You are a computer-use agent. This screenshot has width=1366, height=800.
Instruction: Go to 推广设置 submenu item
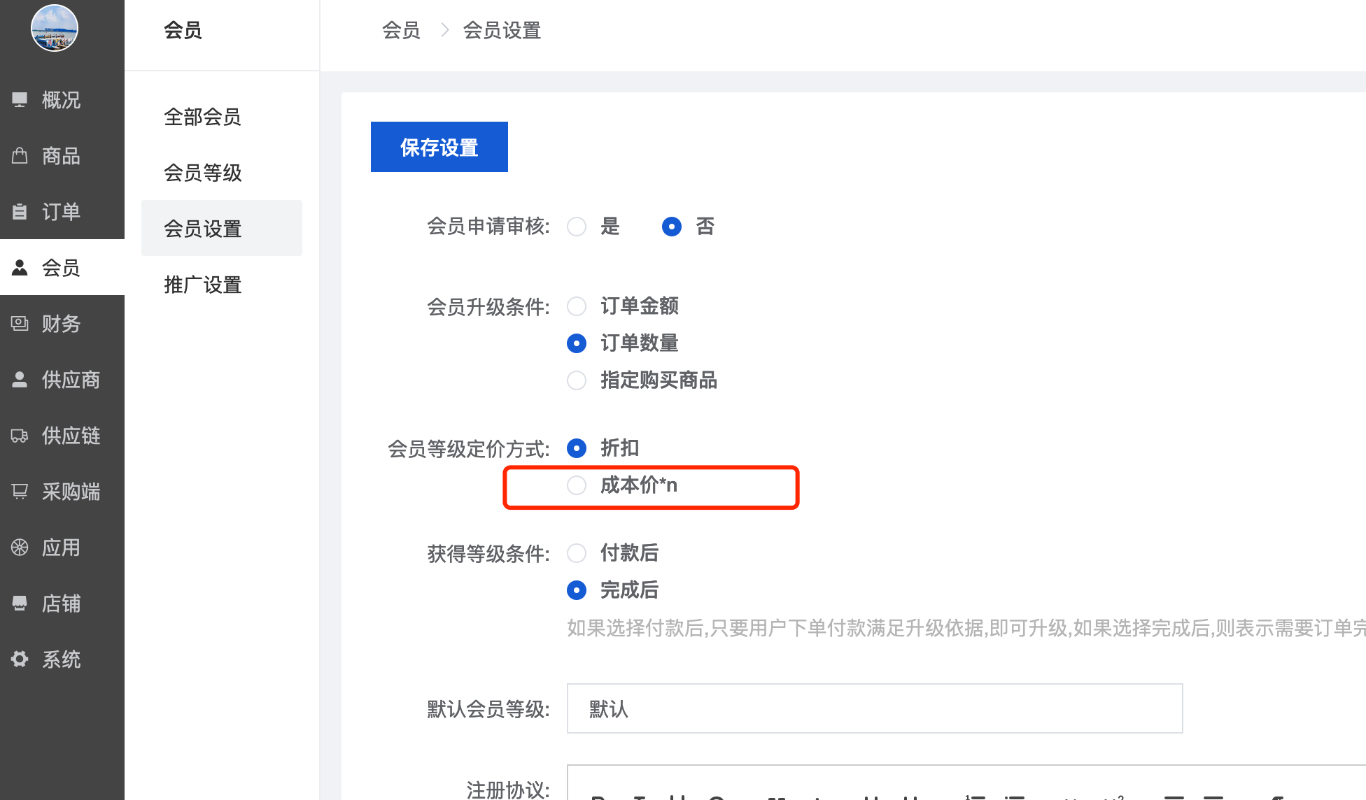pos(202,285)
